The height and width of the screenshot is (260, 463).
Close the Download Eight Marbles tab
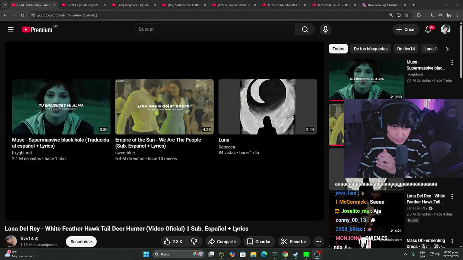(405, 5)
